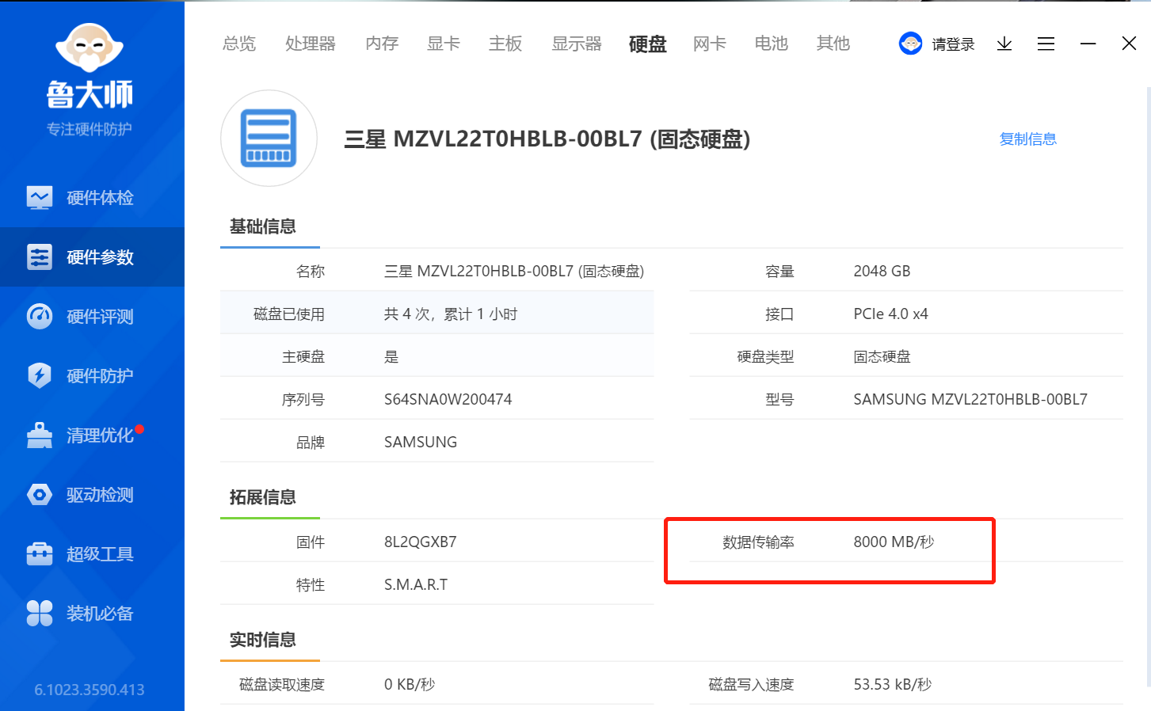Image resolution: width=1151 pixels, height=711 pixels.
Task: Click the feature value S.M.A.R.T
Action: pyautogui.click(x=416, y=585)
